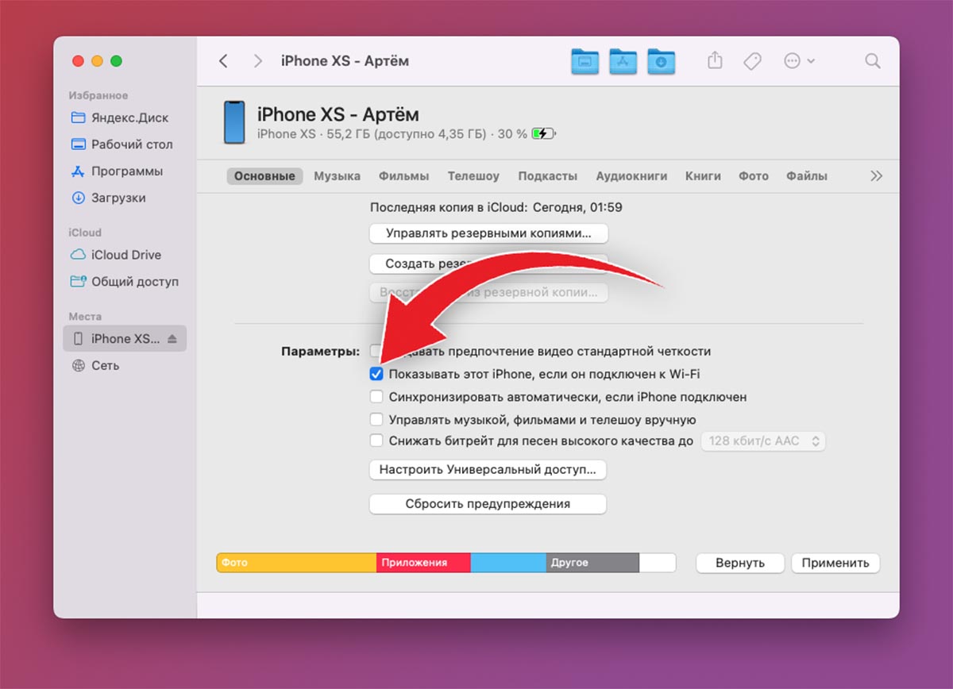Go forward with the right chevron
953x689 pixels.
point(257,61)
